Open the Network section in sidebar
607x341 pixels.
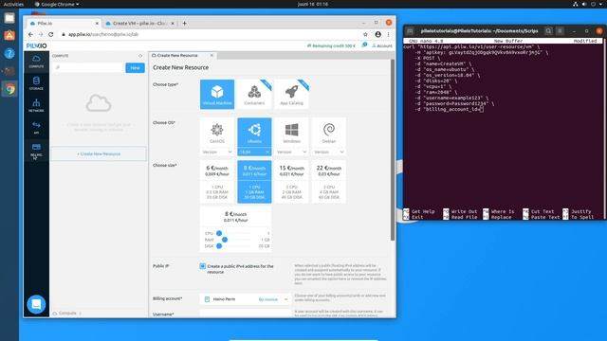pos(36,105)
